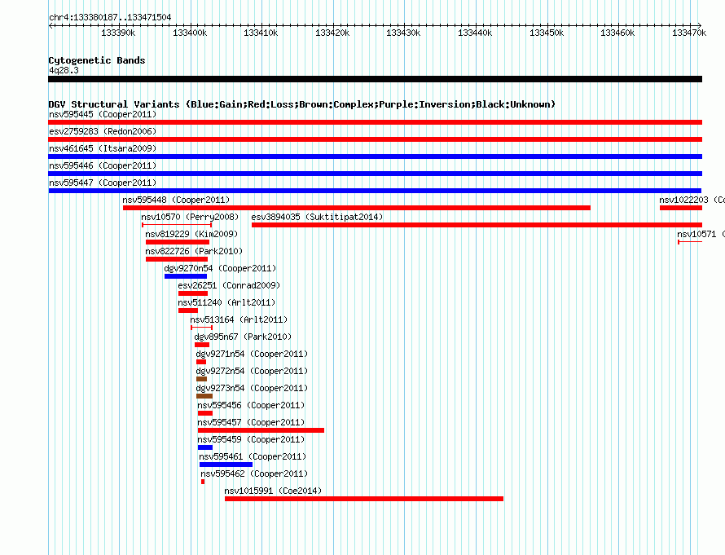This screenshot has width=725, height=555.
Task: Click the 133390k ruler label
Action: click(x=118, y=33)
